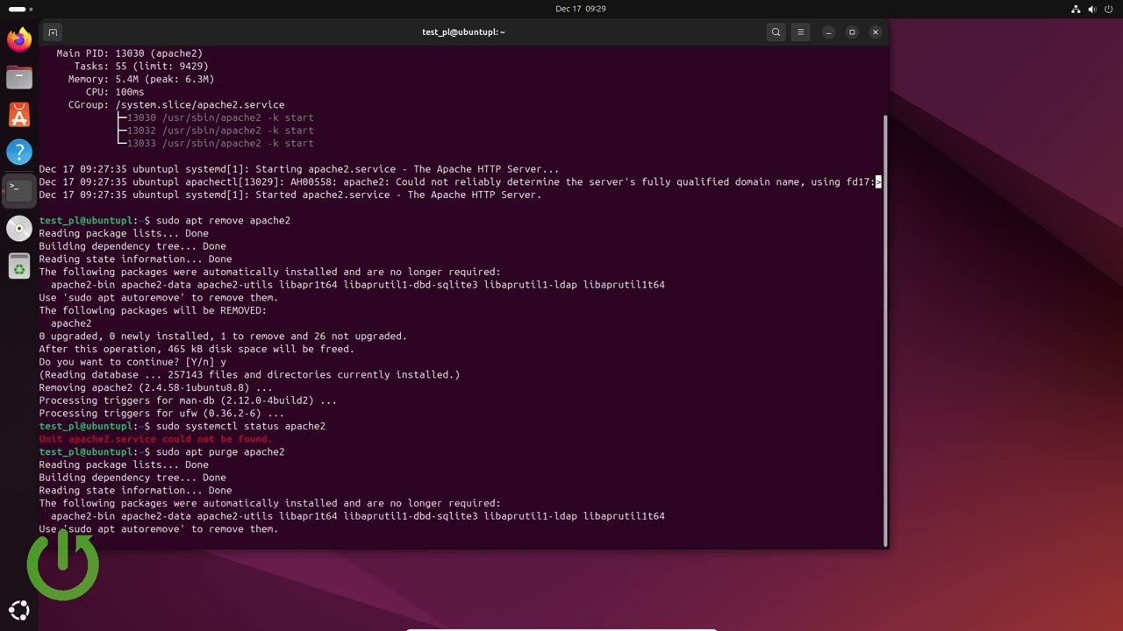Maximize the terminal window
The height and width of the screenshot is (631, 1123).
851,32
